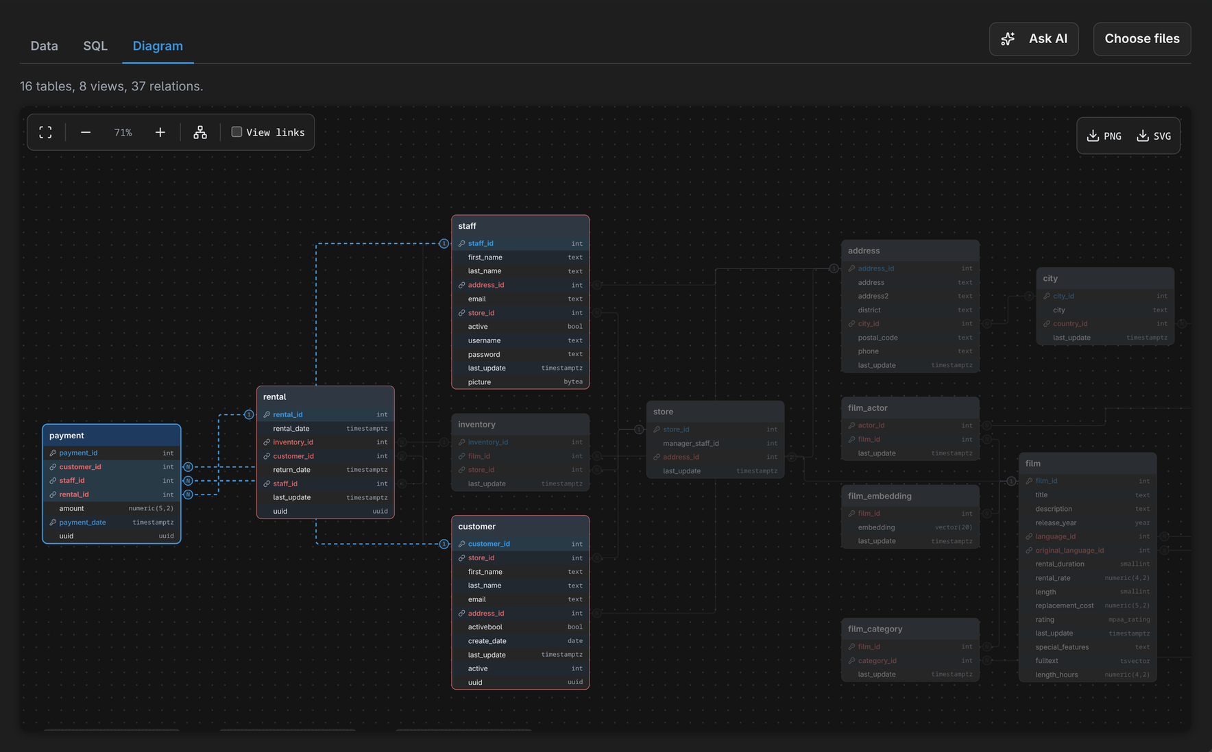Click the key icon beside payment_id
Image resolution: width=1212 pixels, height=752 pixels.
coord(53,453)
